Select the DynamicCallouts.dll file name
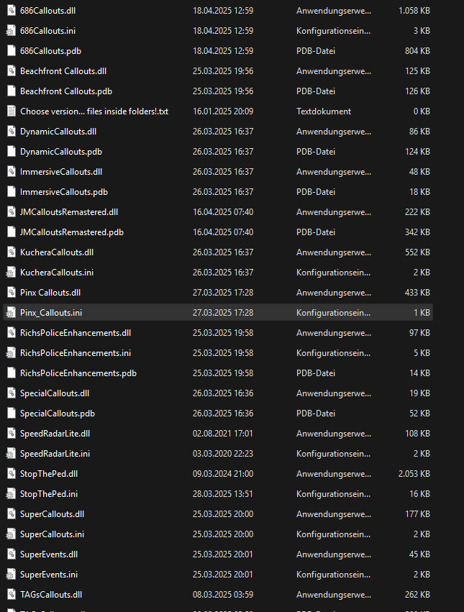 [58, 132]
